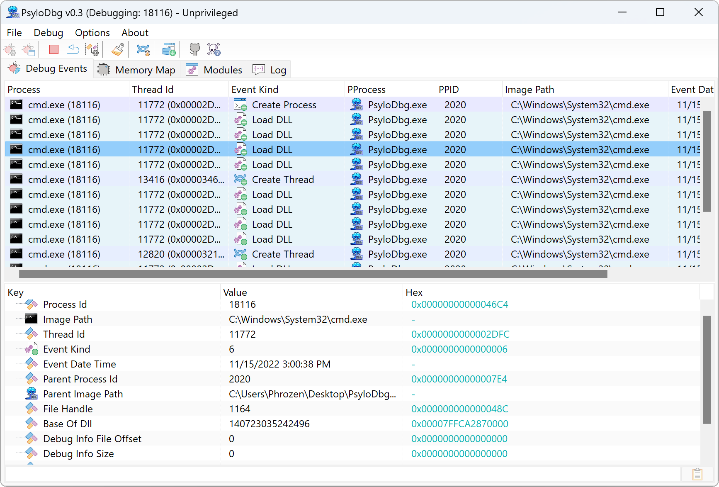The height and width of the screenshot is (487, 719).
Task: Click the Load DLL icon in the highlighted row
Action: (x=240, y=150)
